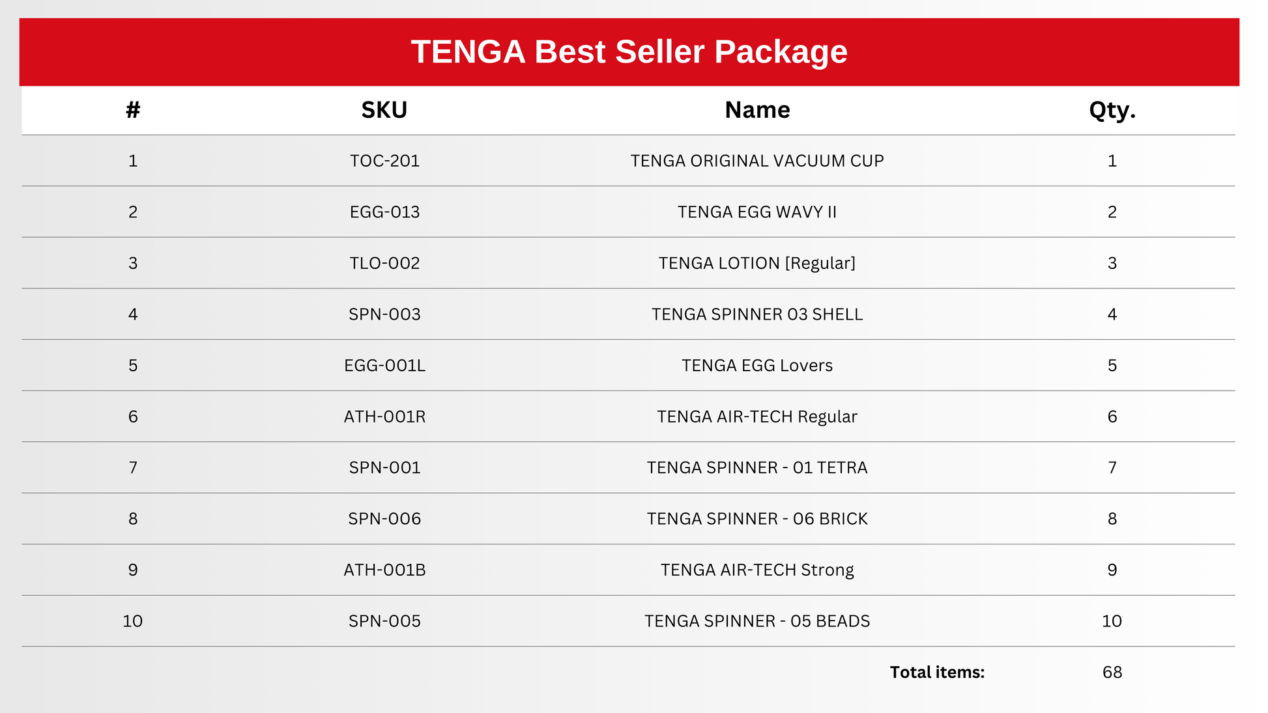The image size is (1268, 713).
Task: Select the TOC-201 SKU cell
Action: [384, 161]
